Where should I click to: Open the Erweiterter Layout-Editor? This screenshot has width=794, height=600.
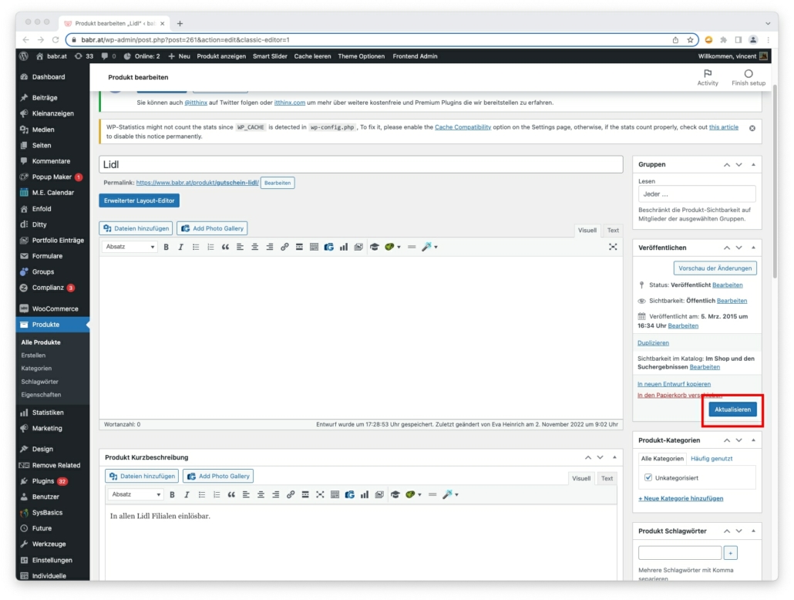pyautogui.click(x=140, y=201)
